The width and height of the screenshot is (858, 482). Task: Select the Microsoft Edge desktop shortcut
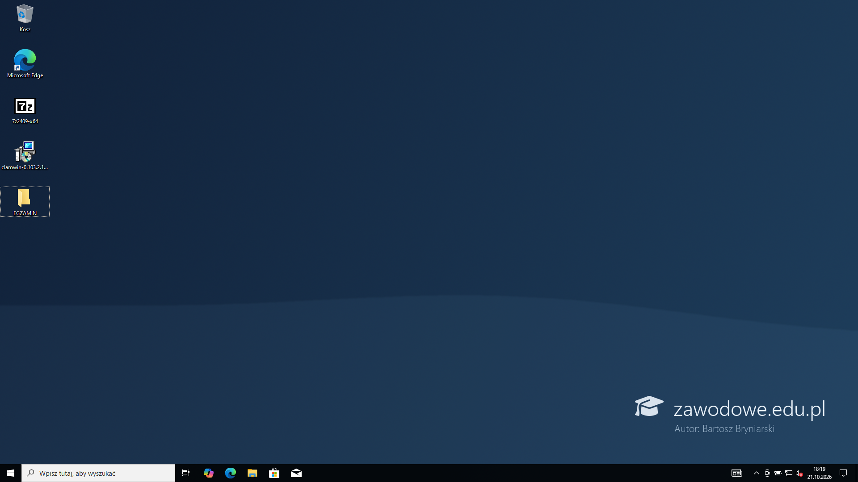tap(25, 64)
